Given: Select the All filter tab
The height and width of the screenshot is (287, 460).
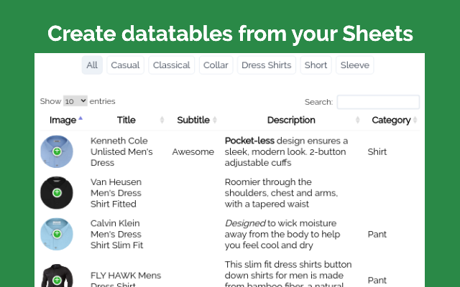Looking at the screenshot, I should point(92,65).
